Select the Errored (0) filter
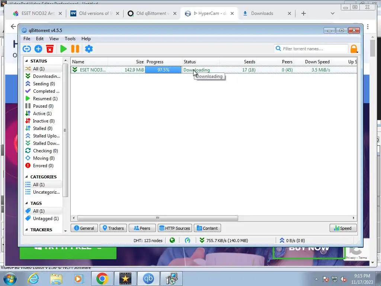Viewport: 381px width, 286px height. pyautogui.click(x=43, y=166)
